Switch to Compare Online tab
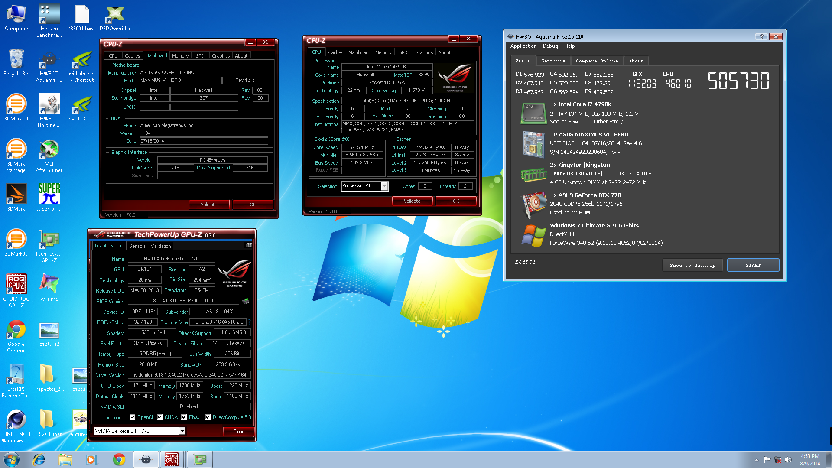832x468 pixels. coord(597,61)
